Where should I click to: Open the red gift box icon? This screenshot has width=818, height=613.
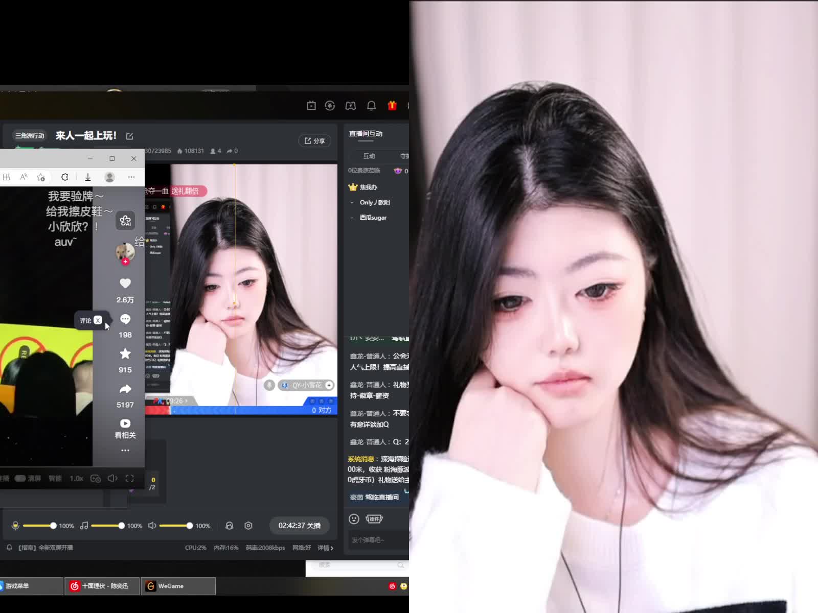pos(392,106)
